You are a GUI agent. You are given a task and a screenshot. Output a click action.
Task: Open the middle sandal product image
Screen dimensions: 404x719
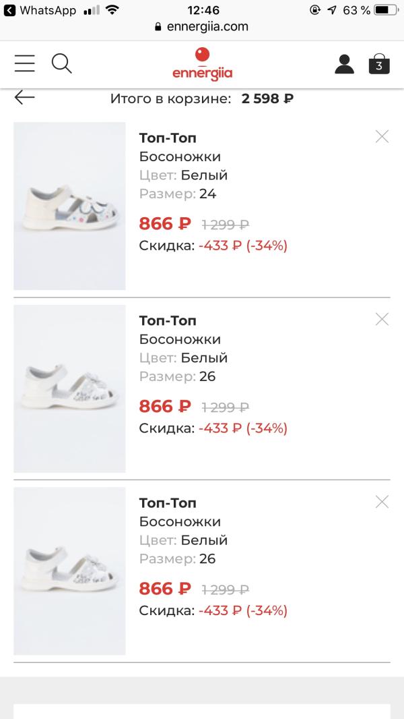click(69, 389)
